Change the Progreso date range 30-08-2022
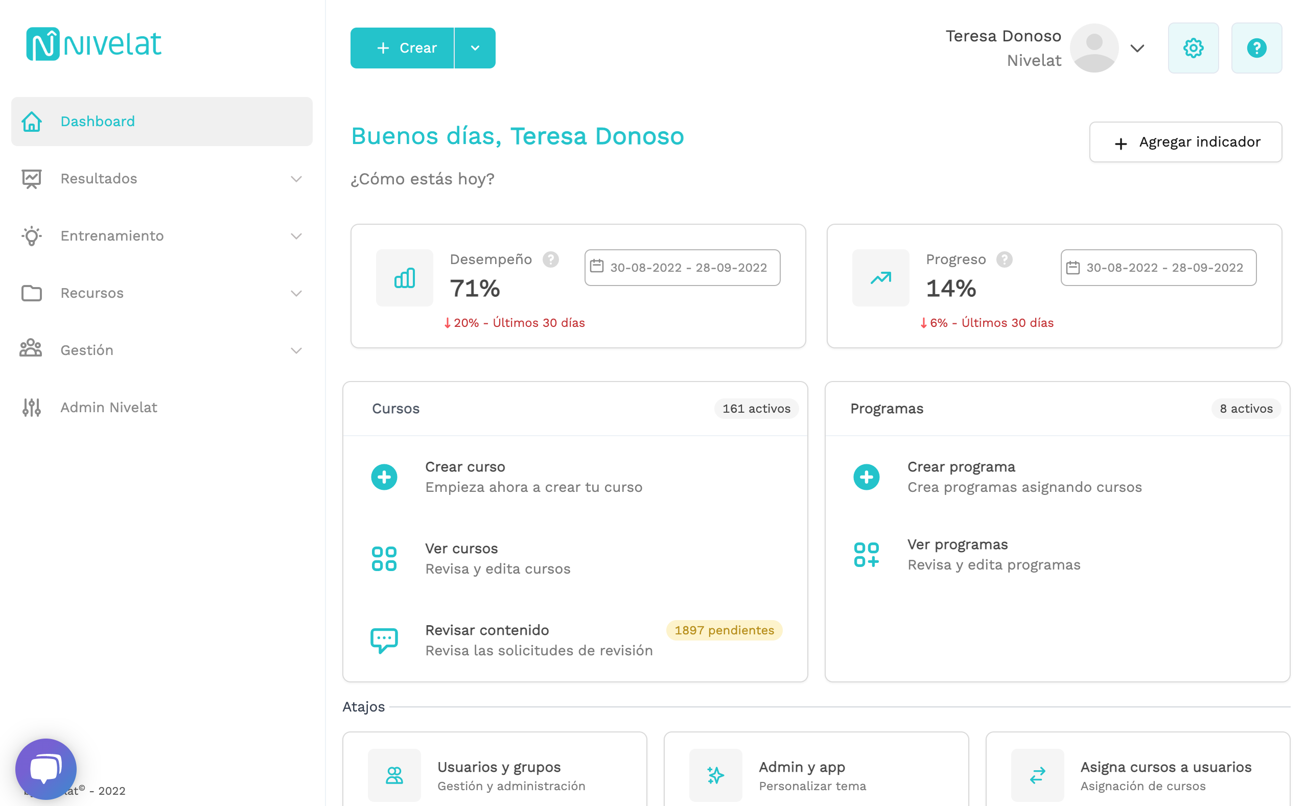This screenshot has height=806, width=1306. click(1158, 268)
